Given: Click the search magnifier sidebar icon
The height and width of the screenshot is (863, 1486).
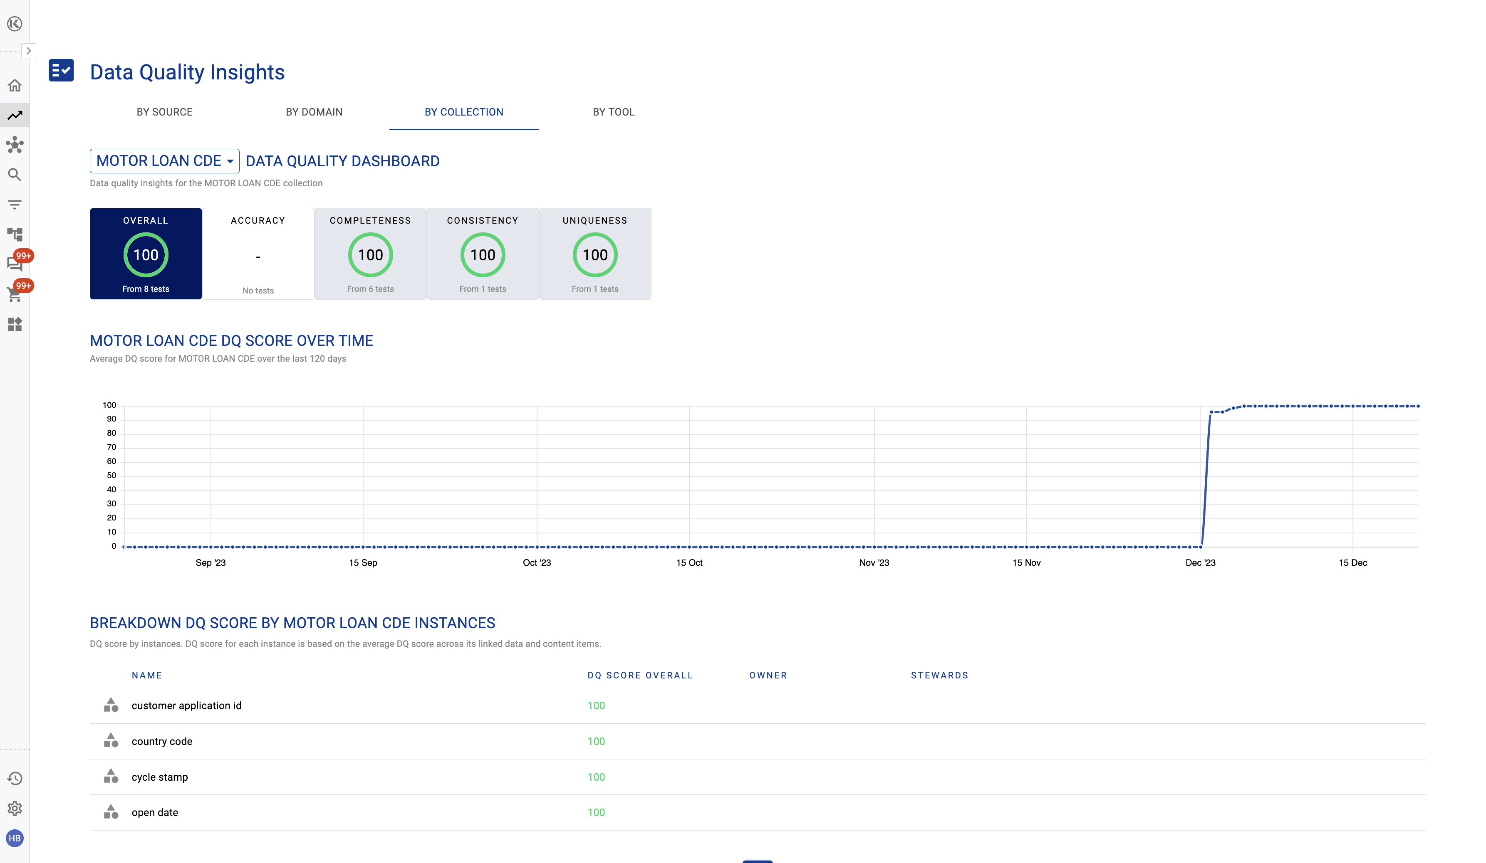Looking at the screenshot, I should 15,175.
